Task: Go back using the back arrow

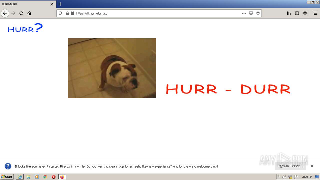Action: (5, 13)
